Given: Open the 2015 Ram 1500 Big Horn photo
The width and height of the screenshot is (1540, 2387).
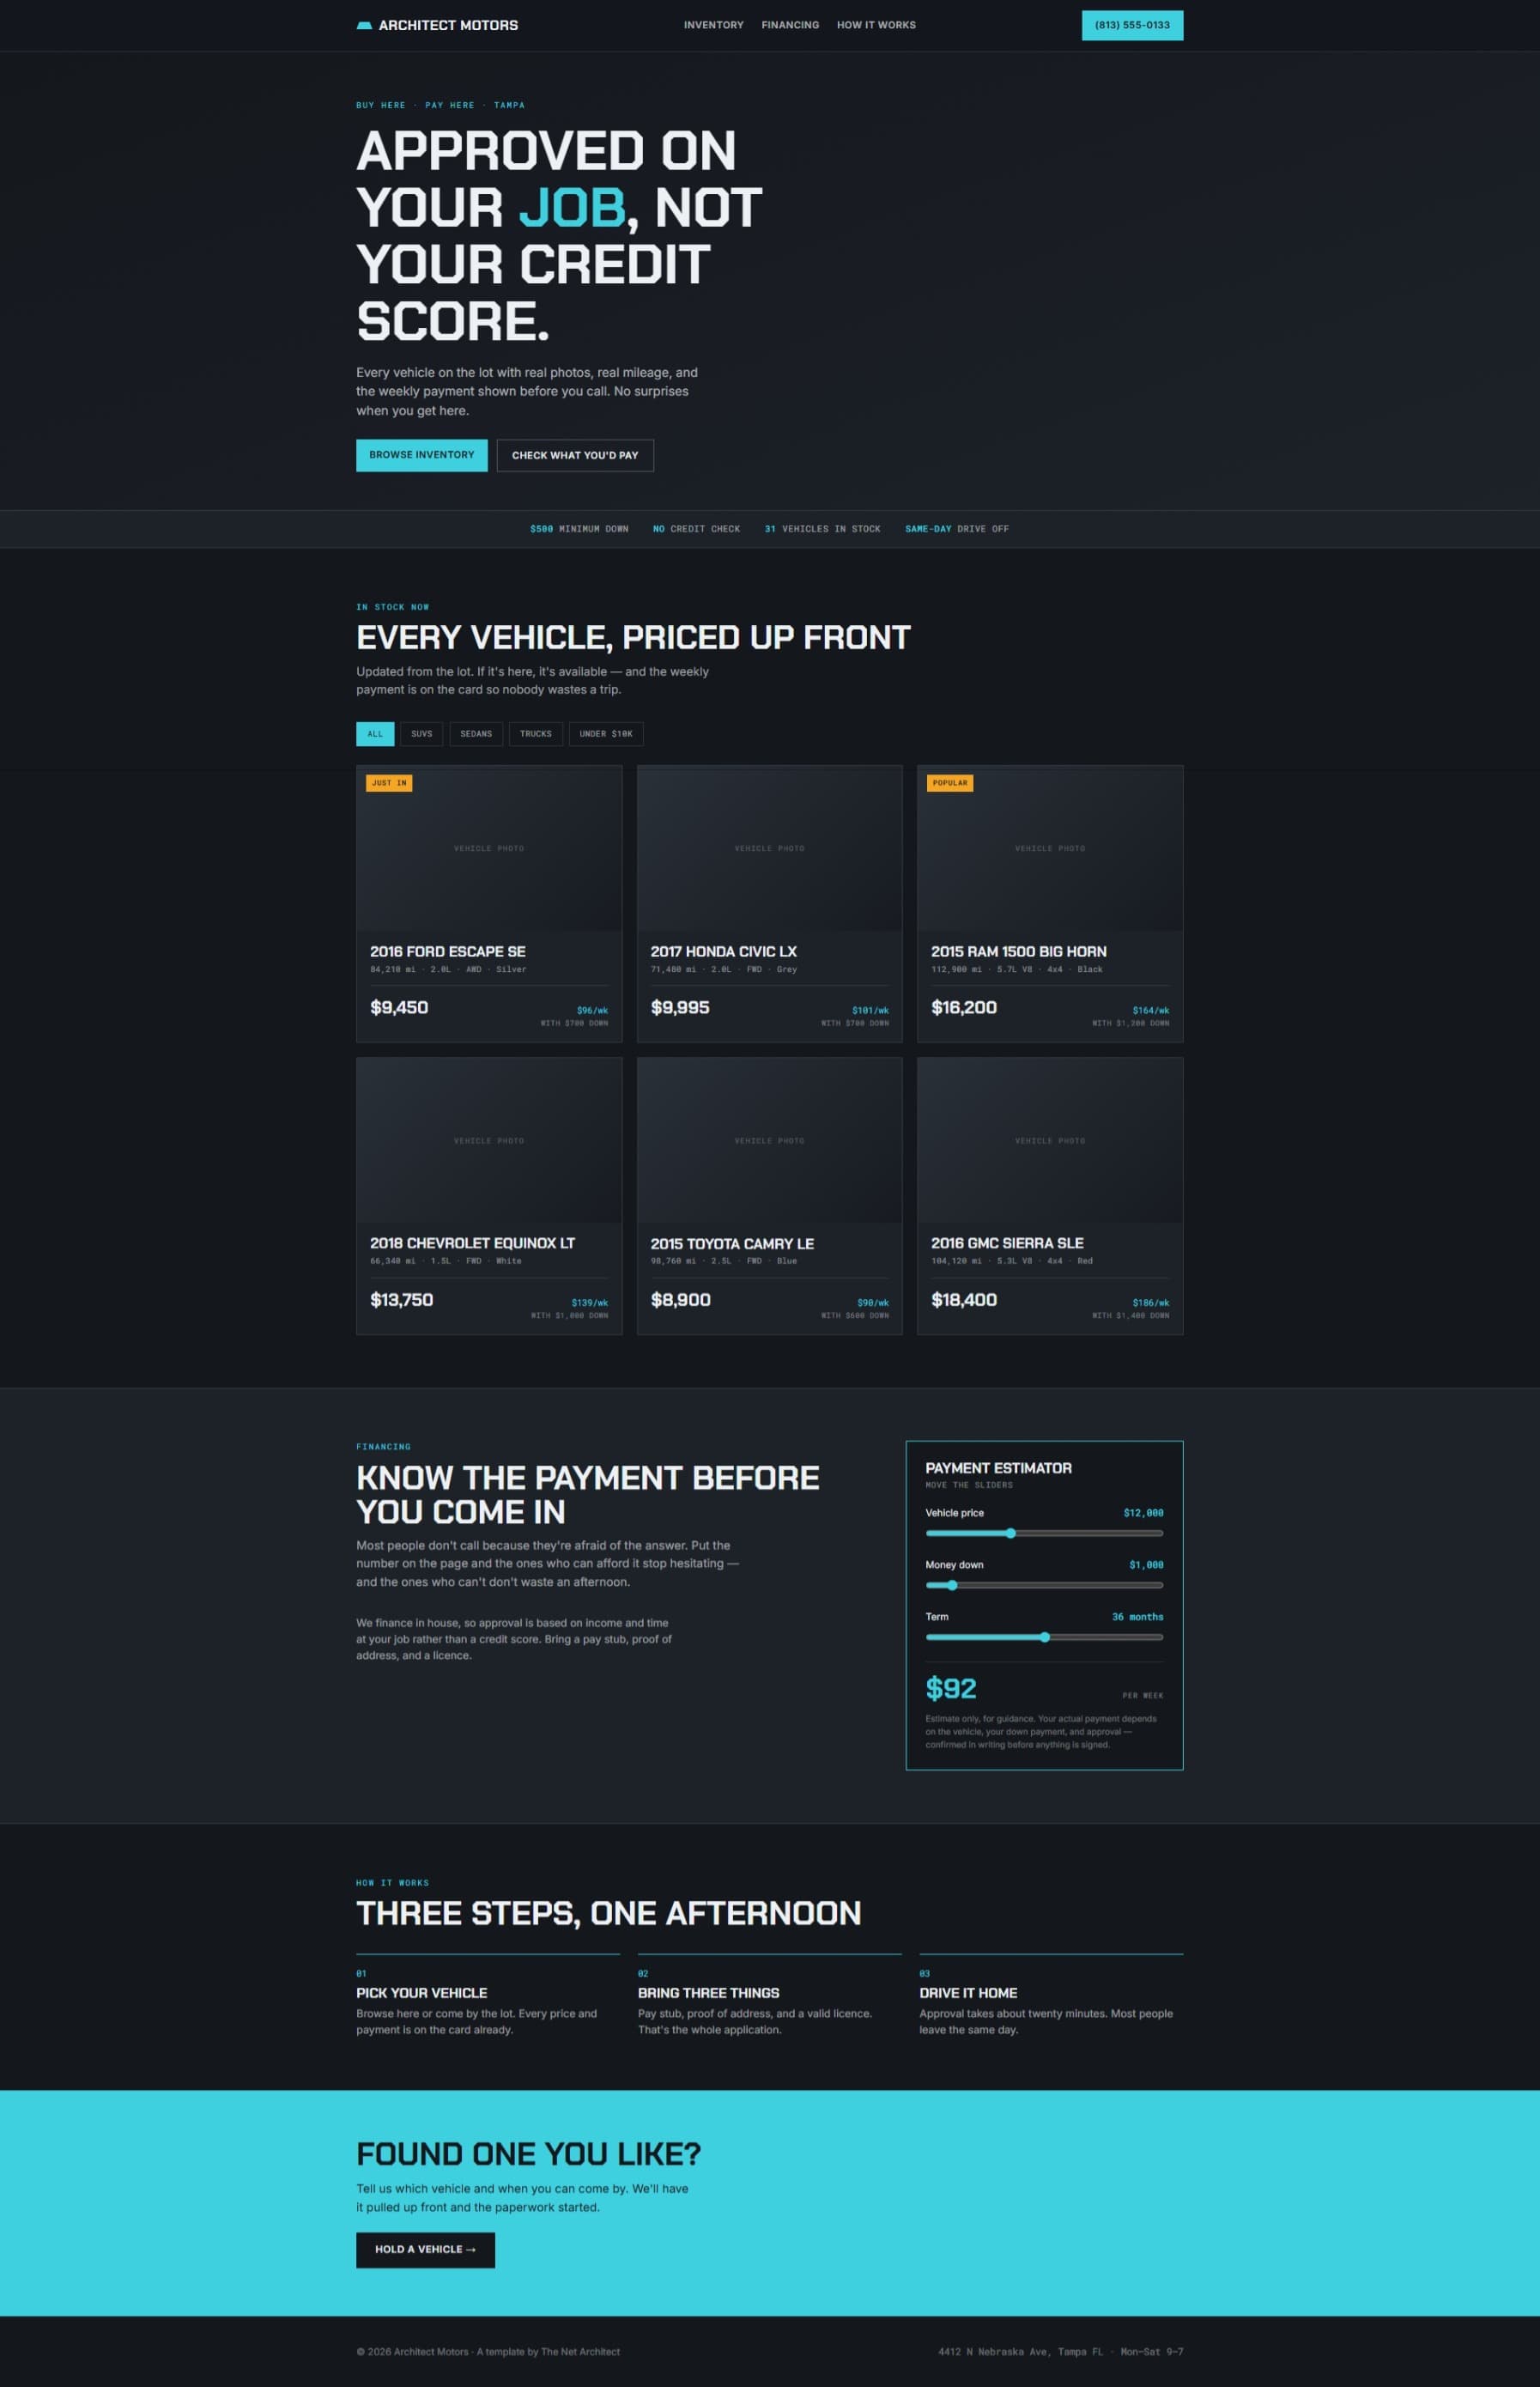Looking at the screenshot, I should pyautogui.click(x=1050, y=848).
